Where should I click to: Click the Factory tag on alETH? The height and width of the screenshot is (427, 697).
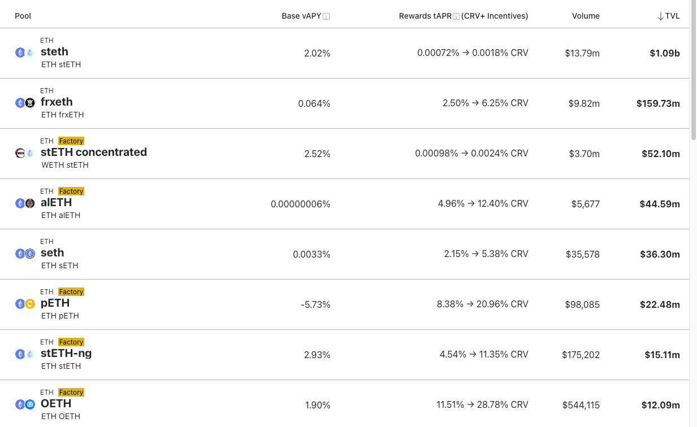[71, 191]
